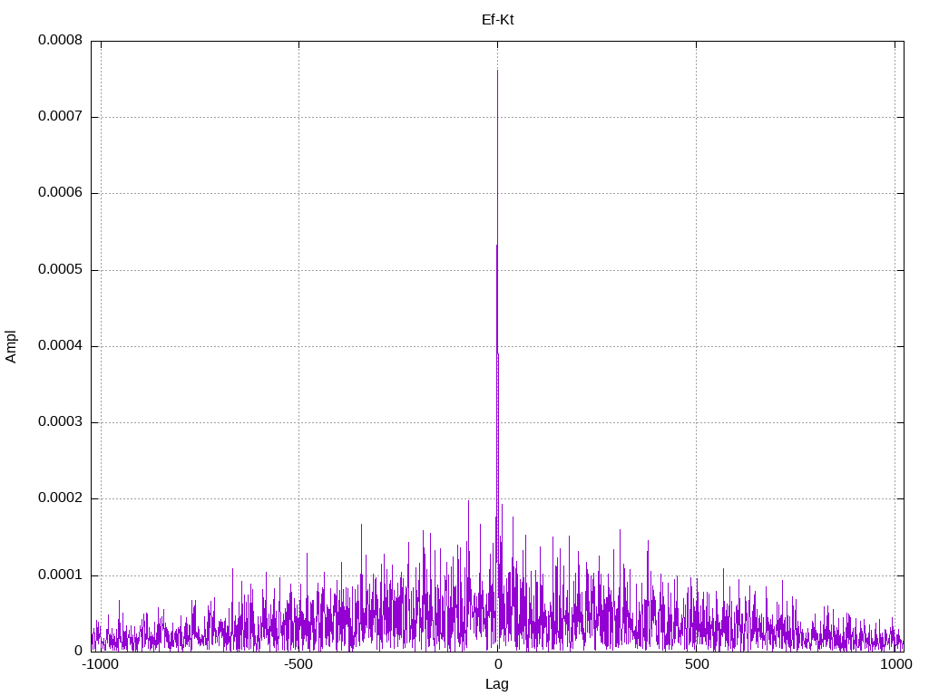Click the X-axis label Lag
This screenshot has width=929, height=696.
[497, 684]
